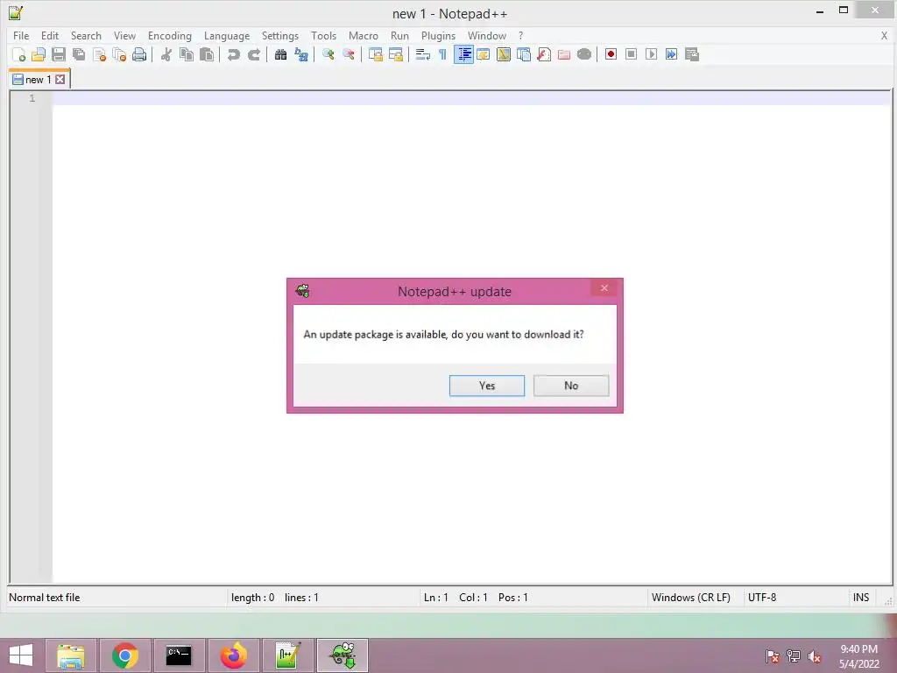This screenshot has width=897, height=673.
Task: Print the document from the toolbar
Action: 139,54
